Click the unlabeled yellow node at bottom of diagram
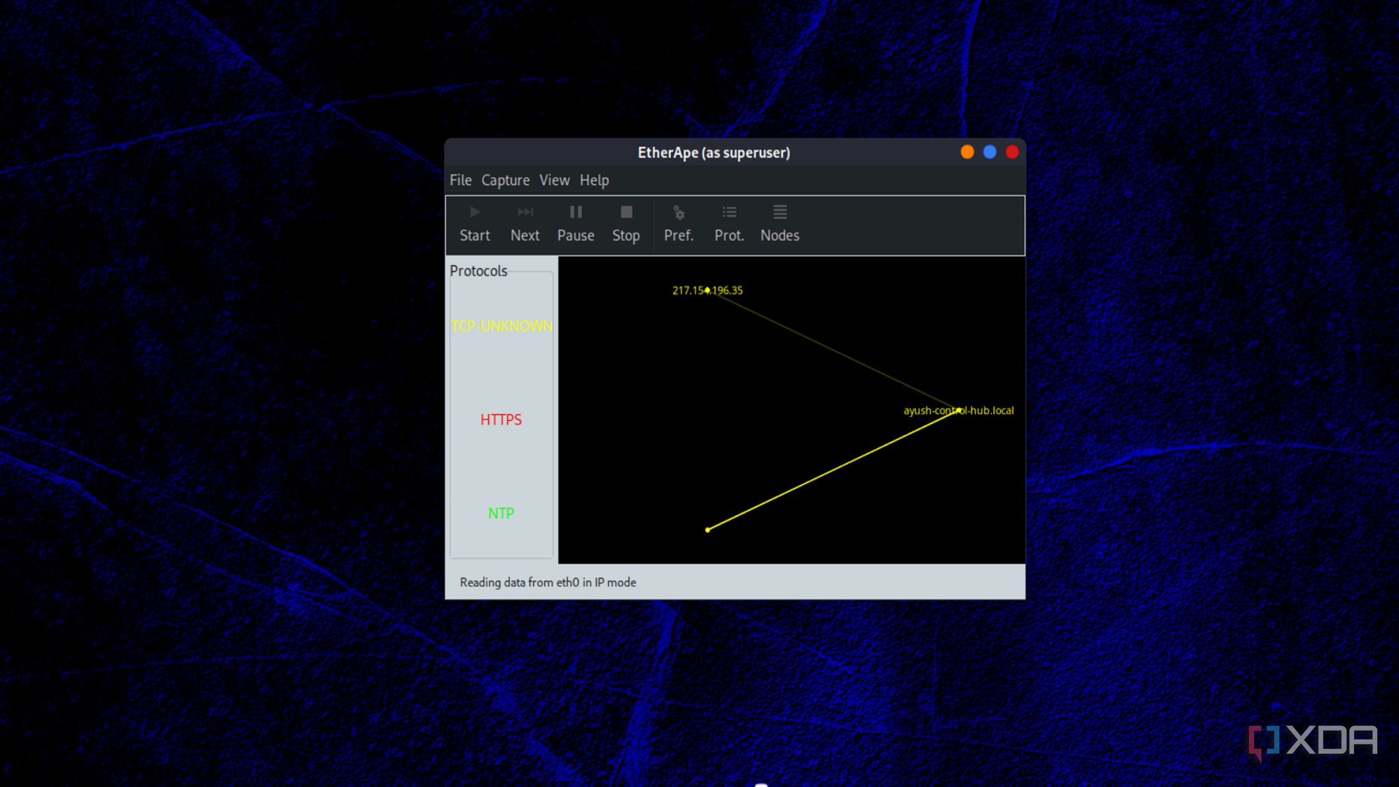Screen dimensions: 1399x787 click(x=708, y=530)
